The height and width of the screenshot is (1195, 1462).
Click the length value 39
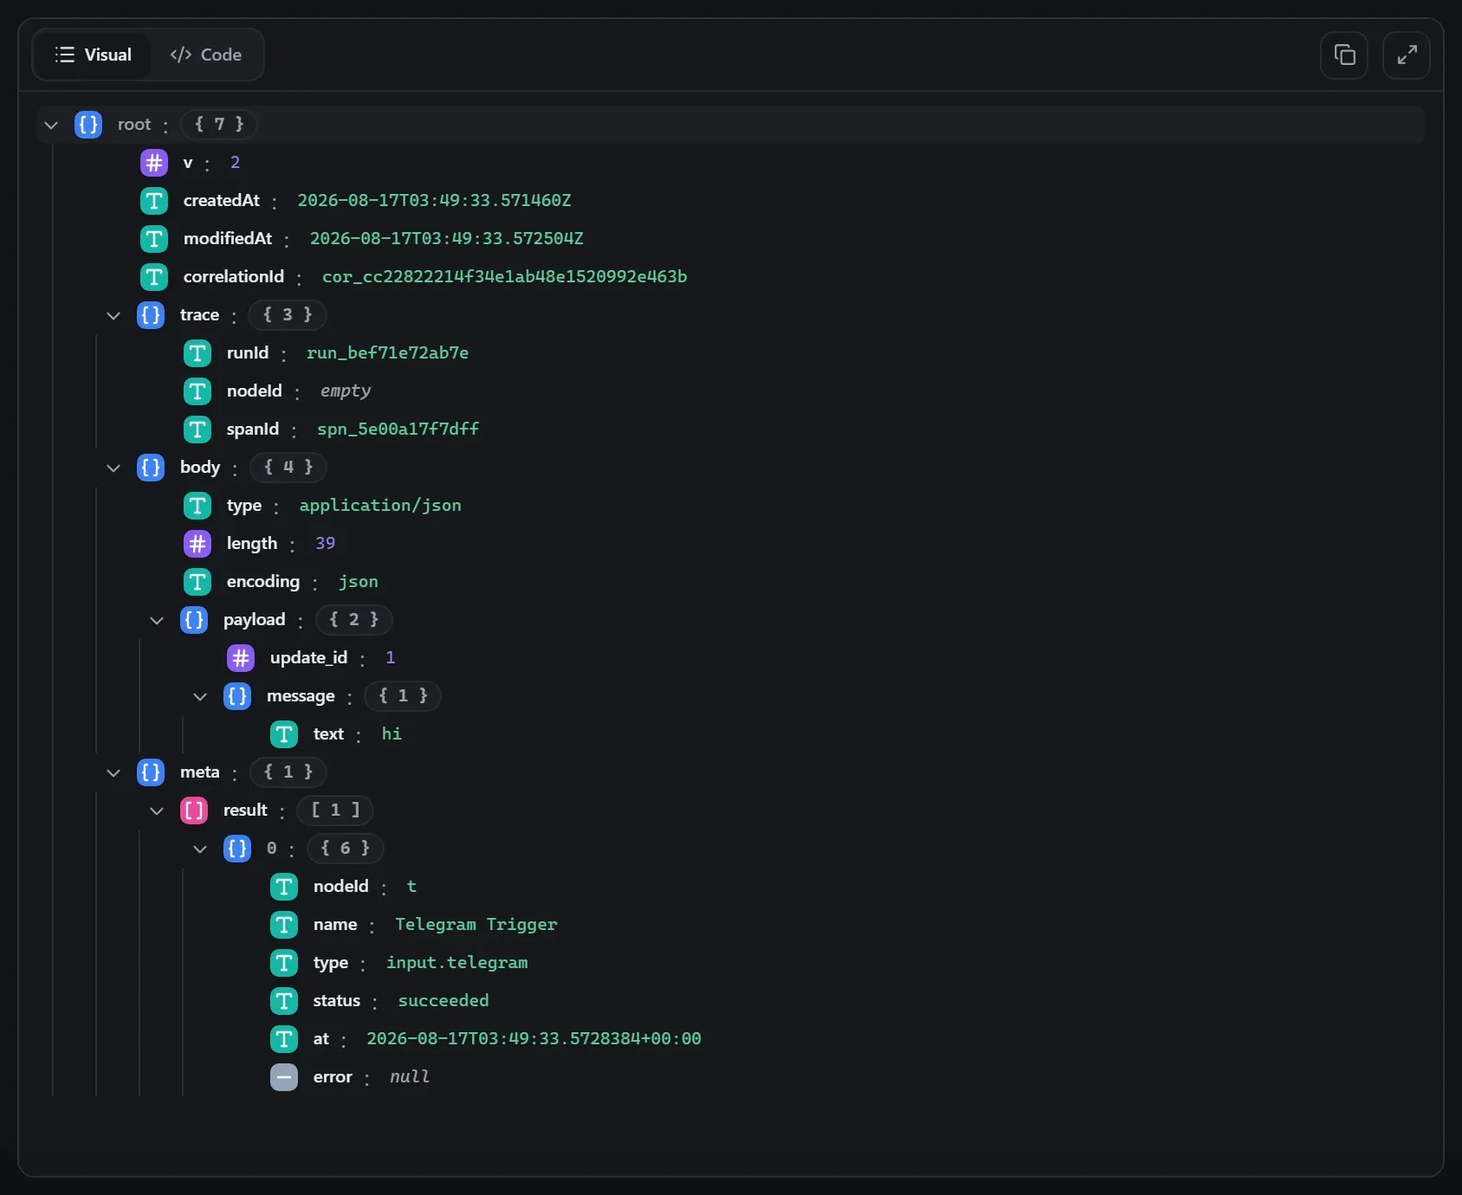[326, 544]
